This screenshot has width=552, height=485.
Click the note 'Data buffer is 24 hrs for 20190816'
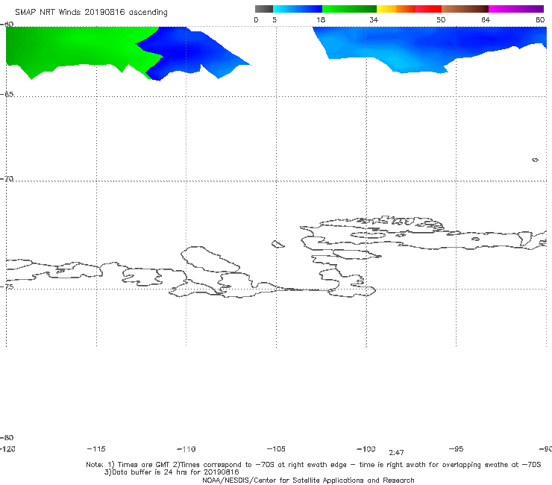click(172, 472)
